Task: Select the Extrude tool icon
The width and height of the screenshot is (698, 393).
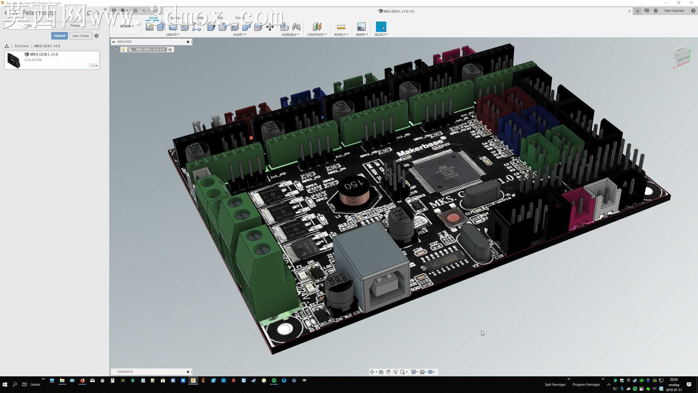Action: pyautogui.click(x=161, y=27)
